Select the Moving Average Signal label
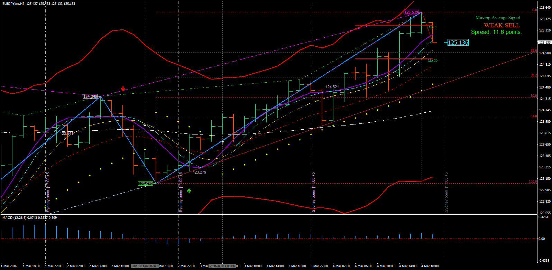The width and height of the screenshot is (552, 270). click(x=497, y=18)
